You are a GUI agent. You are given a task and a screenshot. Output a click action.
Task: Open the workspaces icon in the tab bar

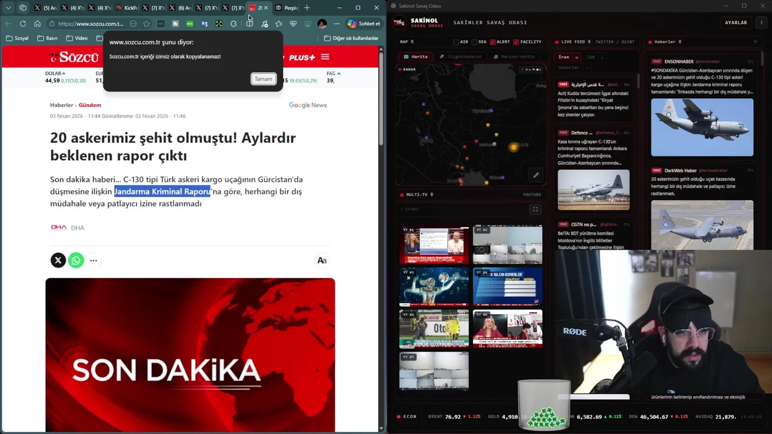[23, 8]
